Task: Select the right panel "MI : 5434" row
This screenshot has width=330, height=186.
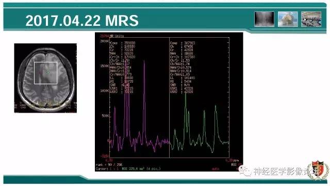Action: point(181,82)
